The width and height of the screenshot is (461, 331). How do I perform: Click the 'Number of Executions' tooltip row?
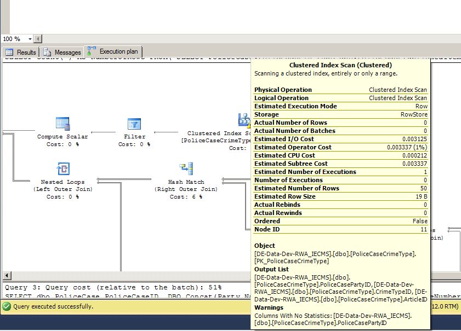click(341, 180)
